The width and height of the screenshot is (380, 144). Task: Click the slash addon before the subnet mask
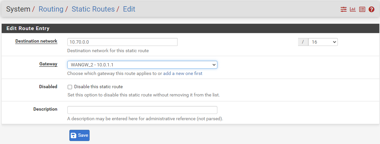pos(303,42)
